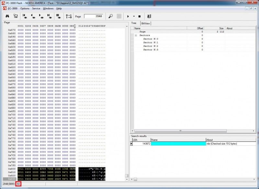Click the About column header in Search results

(231, 140)
